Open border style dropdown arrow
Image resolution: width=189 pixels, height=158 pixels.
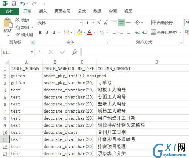pos(71,32)
